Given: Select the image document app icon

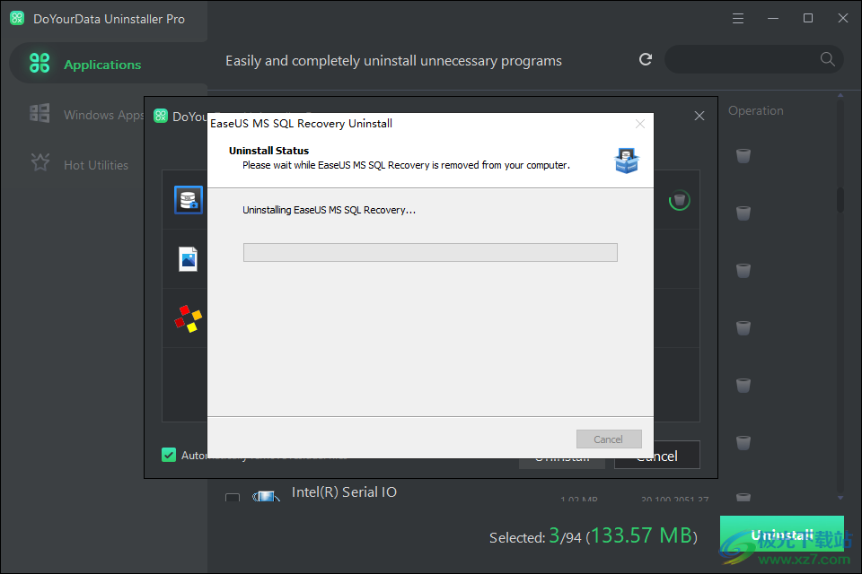Looking at the screenshot, I should [x=188, y=258].
